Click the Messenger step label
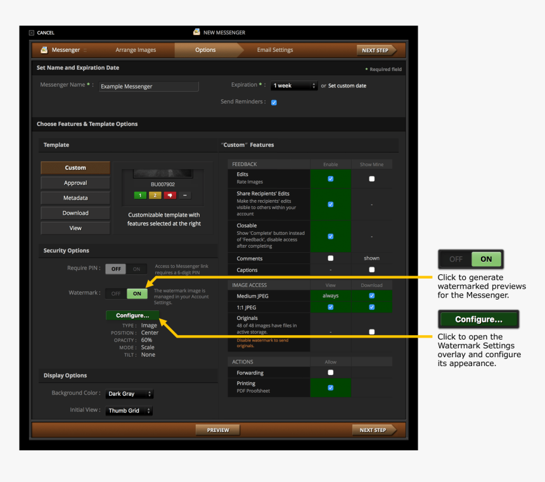Image resolution: width=545 pixels, height=482 pixels. coord(66,50)
